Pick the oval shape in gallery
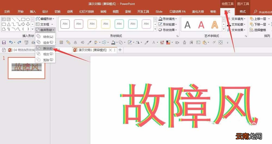The image size is (272, 144). [x=28, y=19]
